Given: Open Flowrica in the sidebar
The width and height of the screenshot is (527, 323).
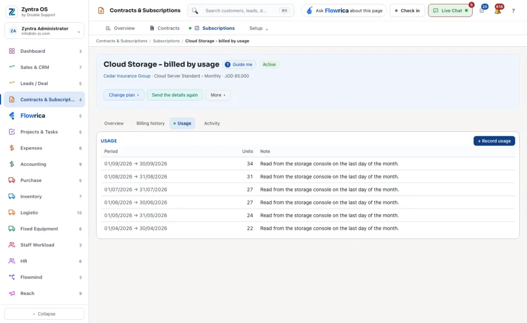Looking at the screenshot, I should tap(44, 116).
